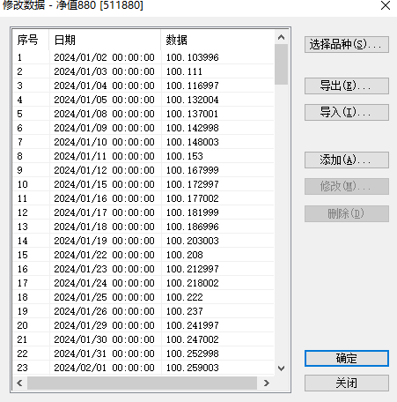
Task: Select row dated 2024/01/25
Action: click(143, 297)
